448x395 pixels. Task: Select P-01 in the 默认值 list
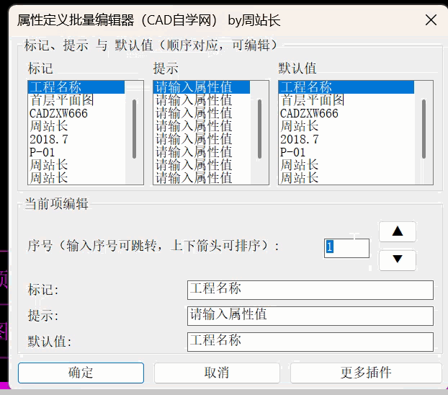(293, 152)
